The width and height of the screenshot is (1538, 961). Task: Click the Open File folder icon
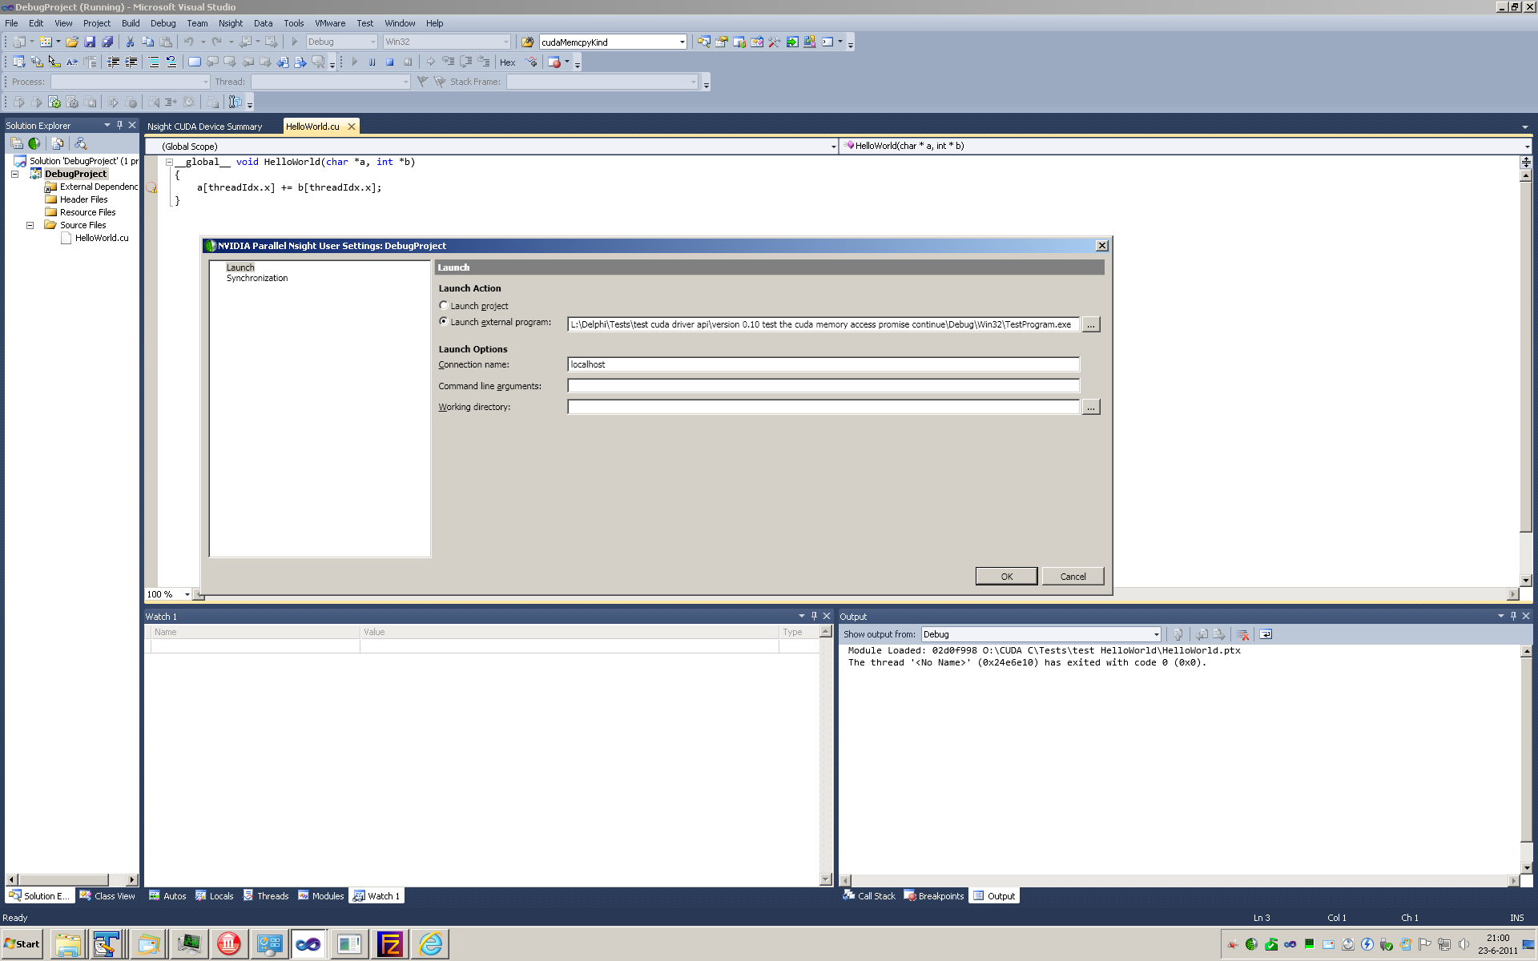72,42
